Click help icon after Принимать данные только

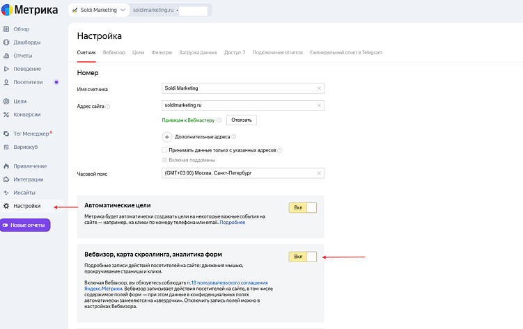point(279,150)
